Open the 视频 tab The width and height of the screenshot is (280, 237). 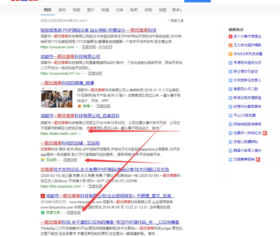click(77, 10)
